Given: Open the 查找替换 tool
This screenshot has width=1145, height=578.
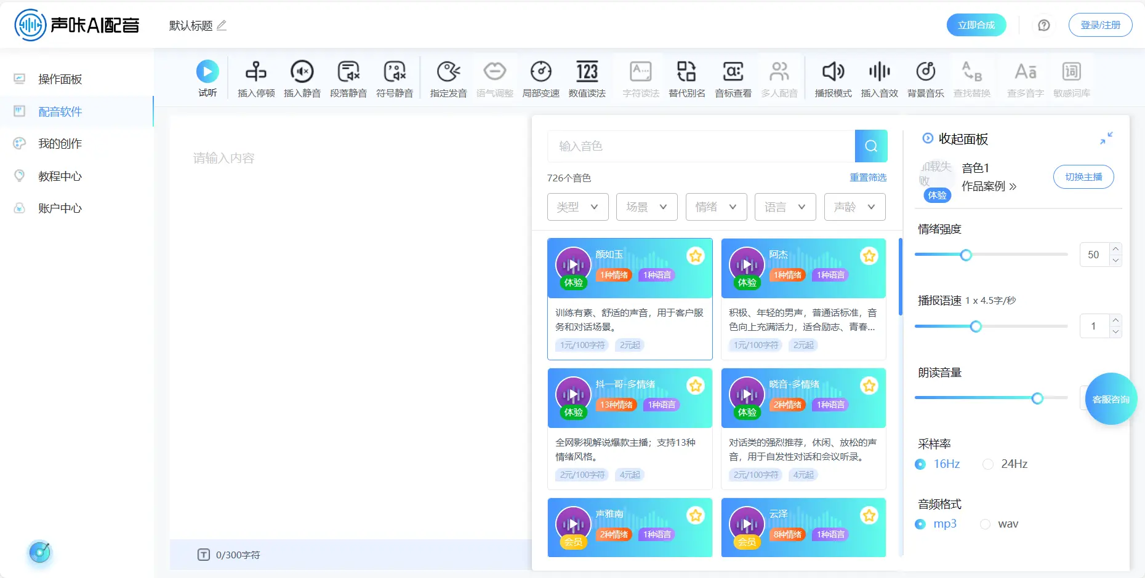Looking at the screenshot, I should [x=971, y=77].
